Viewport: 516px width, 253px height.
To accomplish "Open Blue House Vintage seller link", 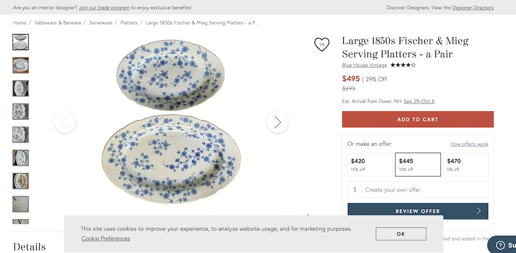I will click(x=364, y=65).
